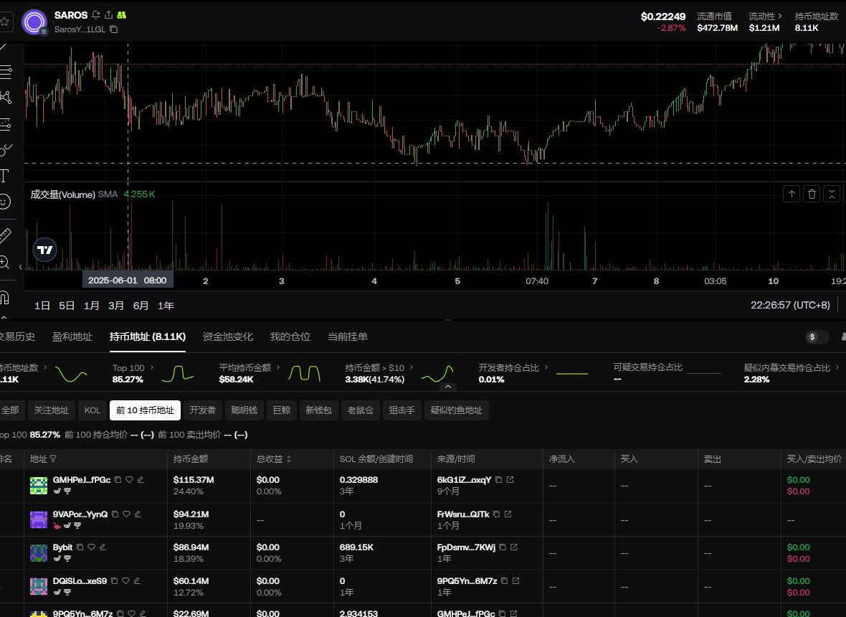Edit the remark for GMHPeJ...fPGc address
This screenshot has height=617, width=846.
141,479
